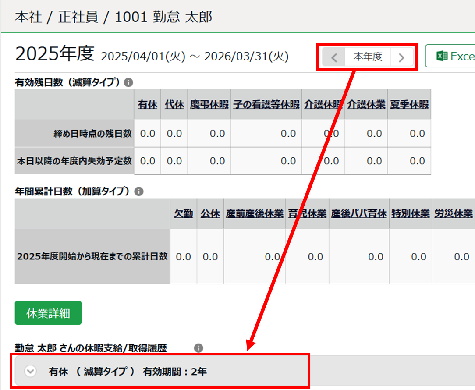Open info icon beside 年間累計日数（加算タイプ）
The width and height of the screenshot is (475, 390).
pyautogui.click(x=139, y=191)
